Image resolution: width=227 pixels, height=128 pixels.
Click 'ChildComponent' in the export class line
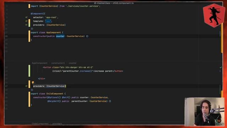(x=55, y=94)
